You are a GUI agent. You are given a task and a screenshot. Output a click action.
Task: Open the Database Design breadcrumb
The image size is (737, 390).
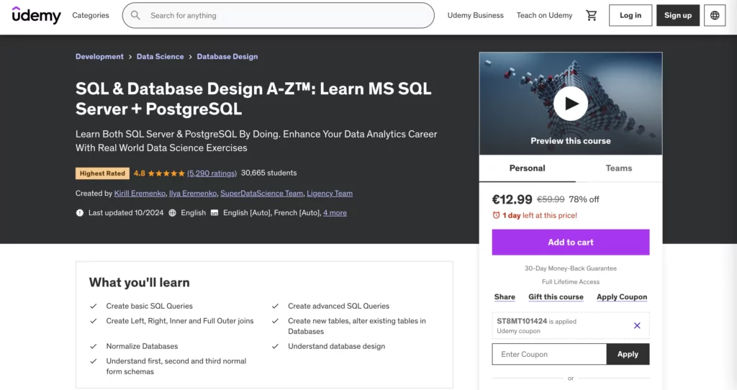227,56
